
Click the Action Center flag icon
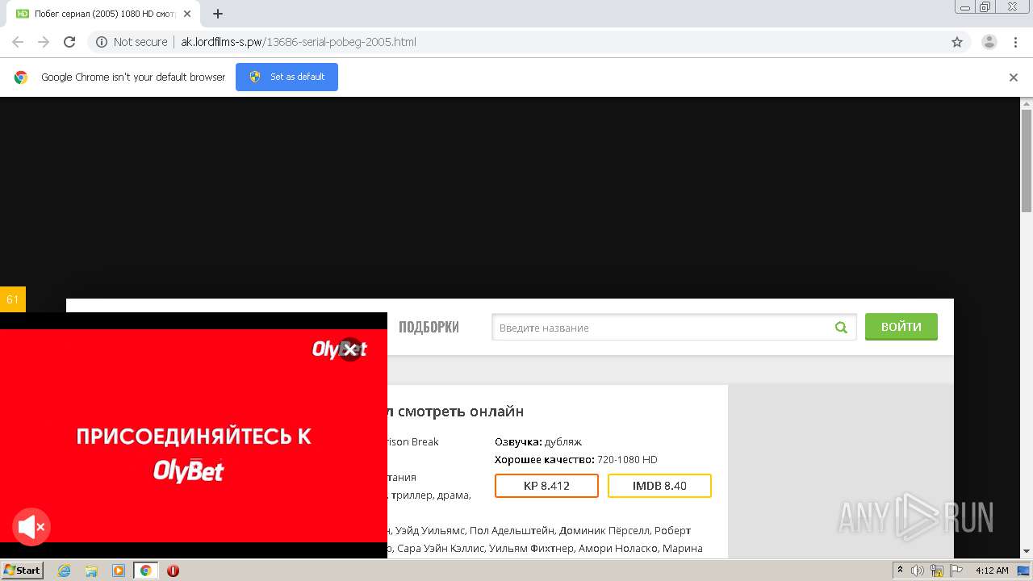(x=956, y=571)
